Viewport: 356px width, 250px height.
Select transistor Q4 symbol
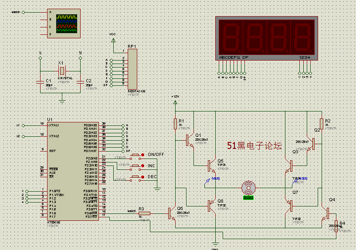tap(325, 213)
